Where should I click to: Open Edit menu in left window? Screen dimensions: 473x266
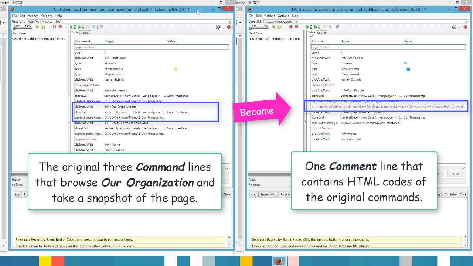pyautogui.click(x=23, y=16)
